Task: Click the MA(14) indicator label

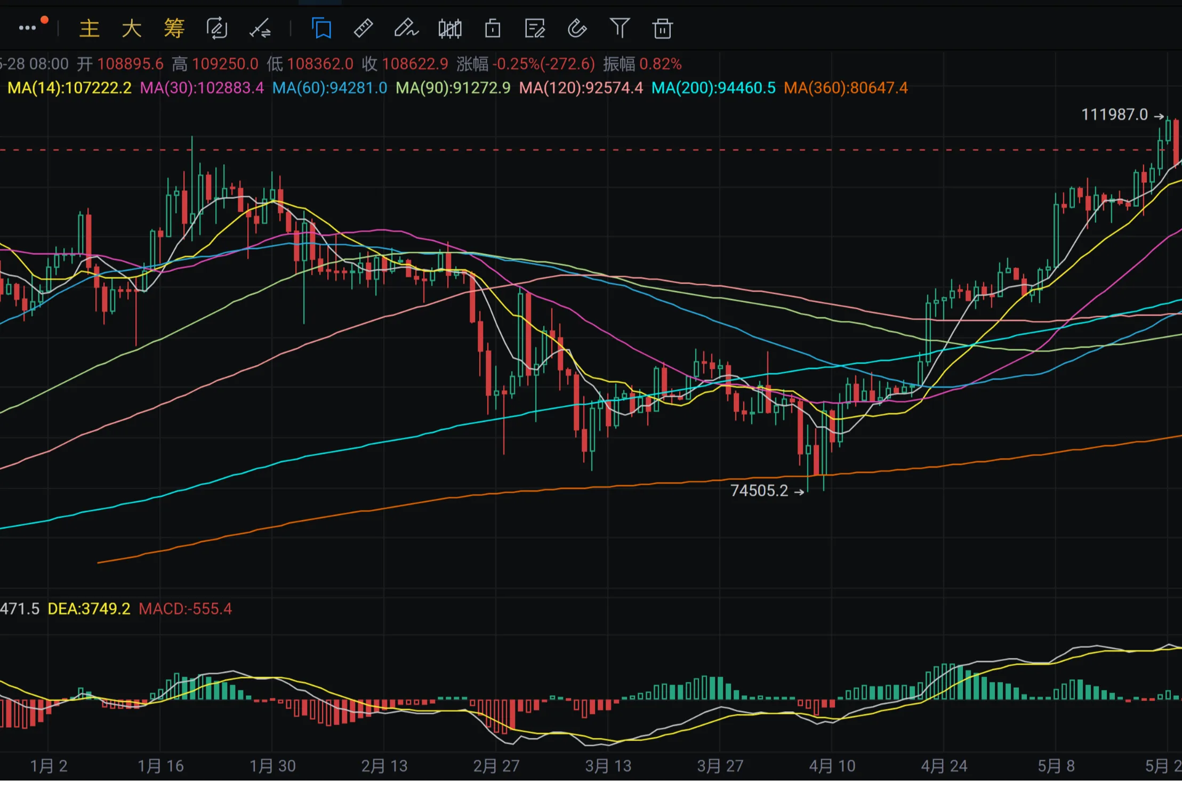Action: click(x=69, y=88)
